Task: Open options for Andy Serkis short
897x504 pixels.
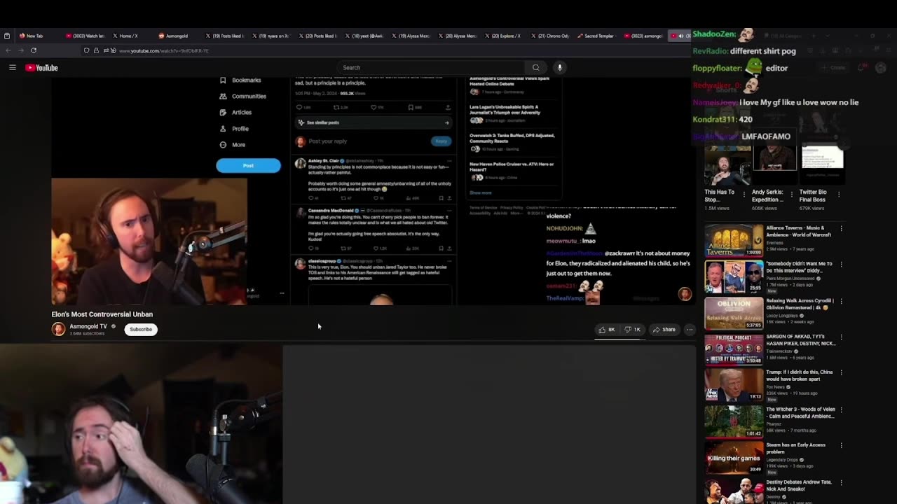Action: coord(792,195)
